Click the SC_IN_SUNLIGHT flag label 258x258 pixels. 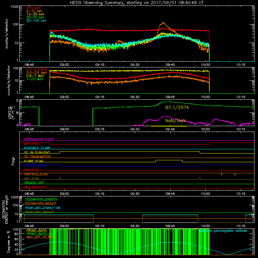tap(37, 152)
